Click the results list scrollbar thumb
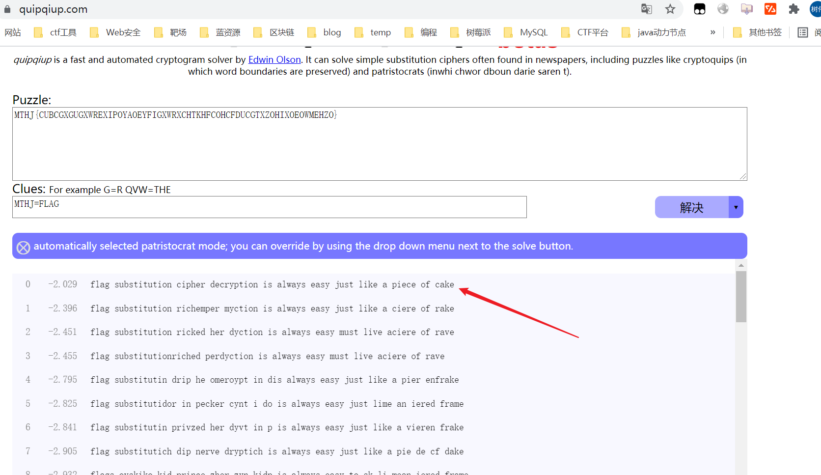 click(741, 296)
